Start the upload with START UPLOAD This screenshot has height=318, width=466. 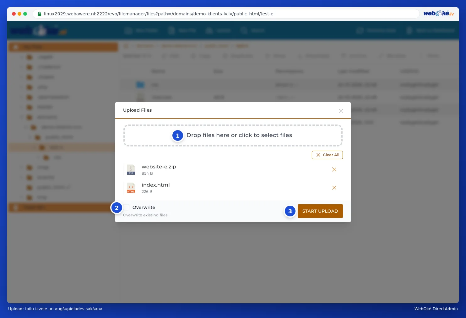click(x=320, y=211)
